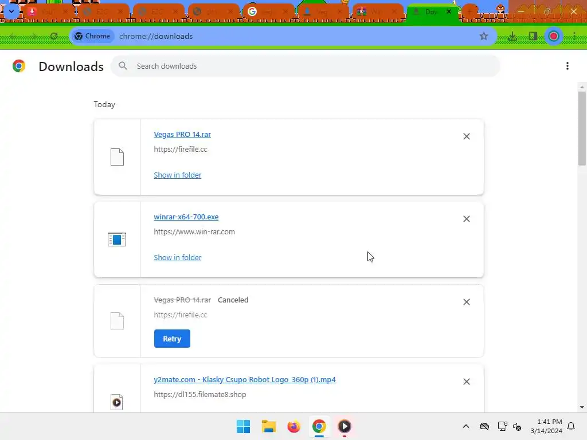This screenshot has height=440, width=587.
Task: Open File Explorer from the taskbar
Action: pos(268,426)
